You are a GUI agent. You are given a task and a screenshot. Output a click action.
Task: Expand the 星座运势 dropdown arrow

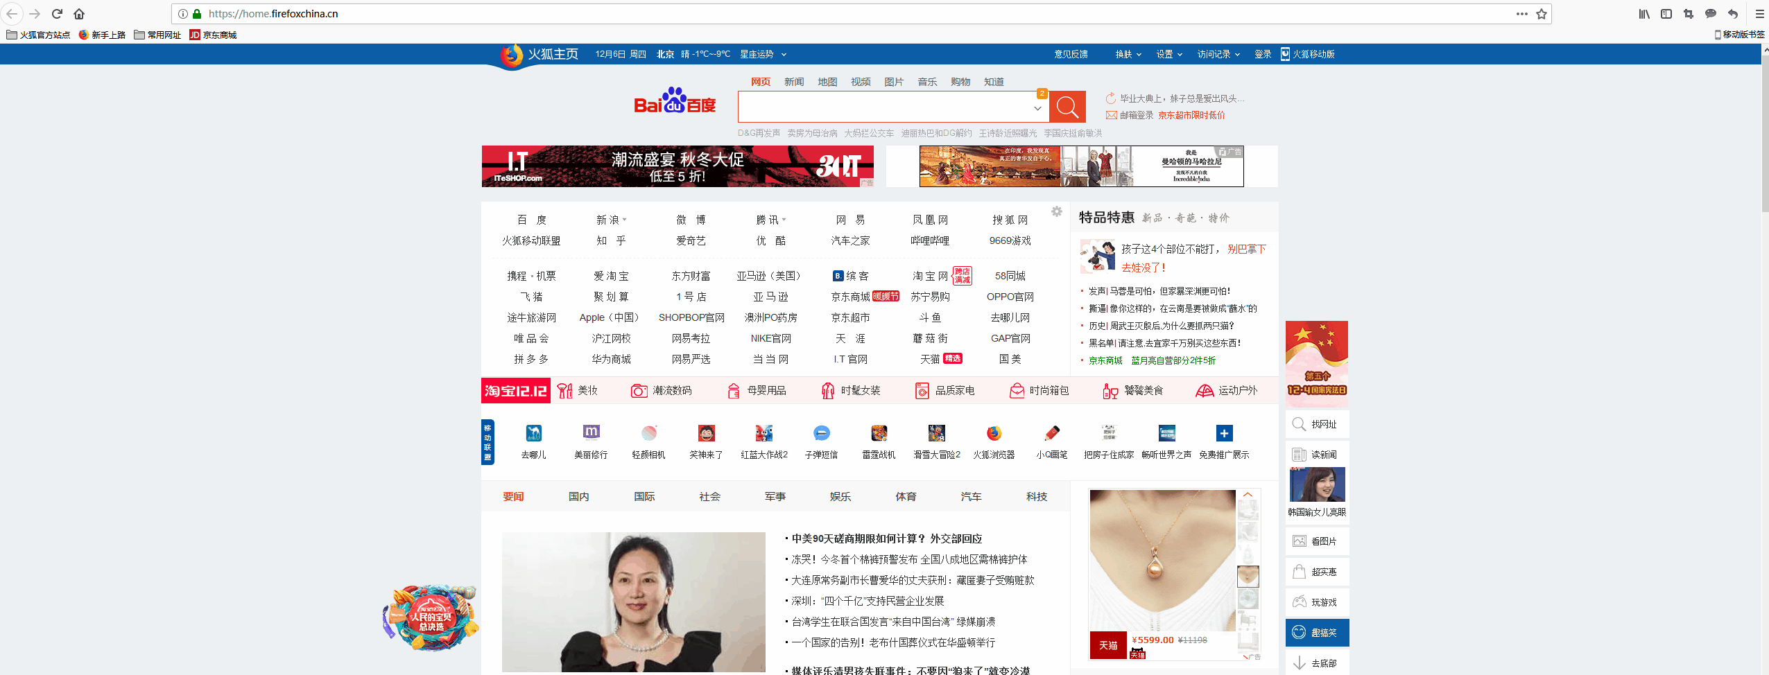tap(784, 54)
